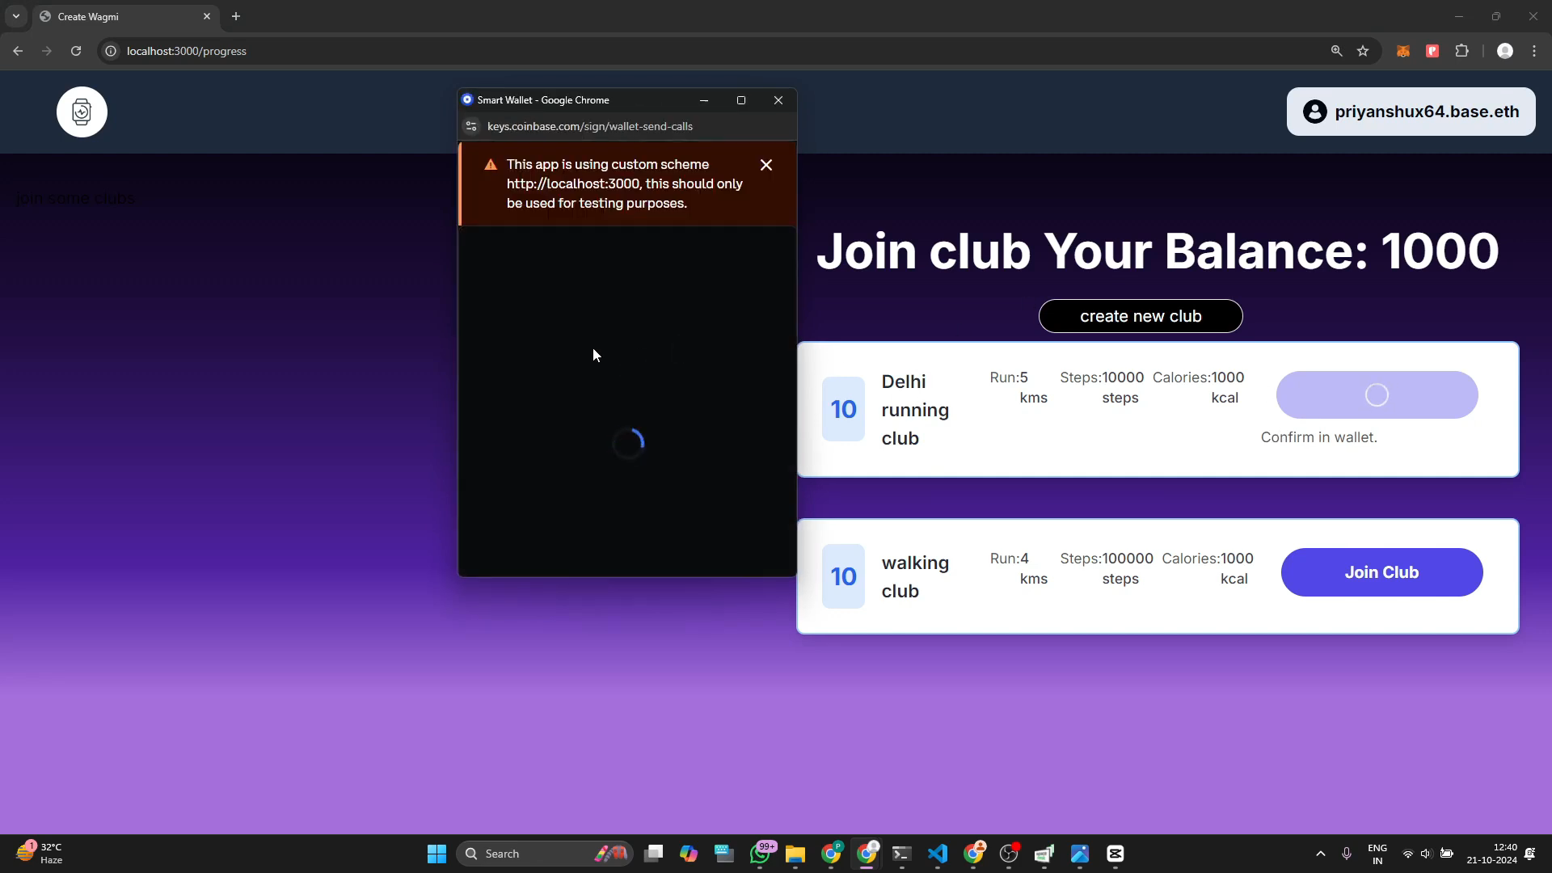1552x873 pixels.
Task: Launch Copilot from the taskbar
Action: click(689, 854)
